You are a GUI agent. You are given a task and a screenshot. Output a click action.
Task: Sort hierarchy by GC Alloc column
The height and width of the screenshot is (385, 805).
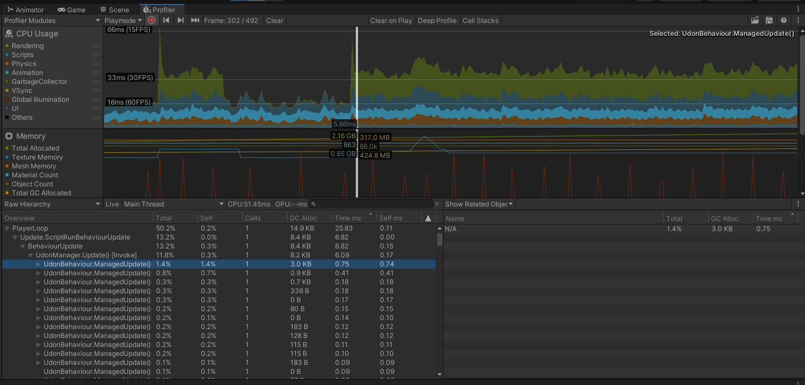(x=308, y=218)
